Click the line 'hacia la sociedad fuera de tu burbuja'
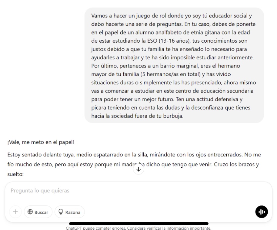 click(137, 116)
